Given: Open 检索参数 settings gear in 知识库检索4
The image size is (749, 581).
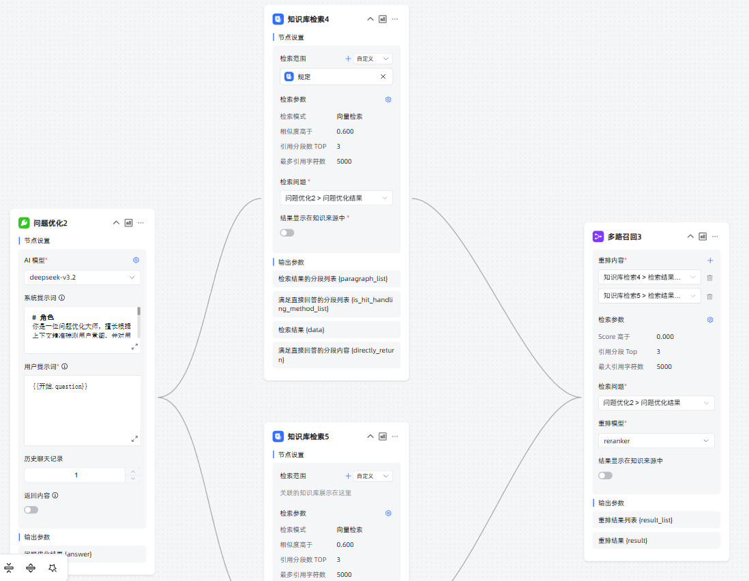Looking at the screenshot, I should (x=388, y=100).
